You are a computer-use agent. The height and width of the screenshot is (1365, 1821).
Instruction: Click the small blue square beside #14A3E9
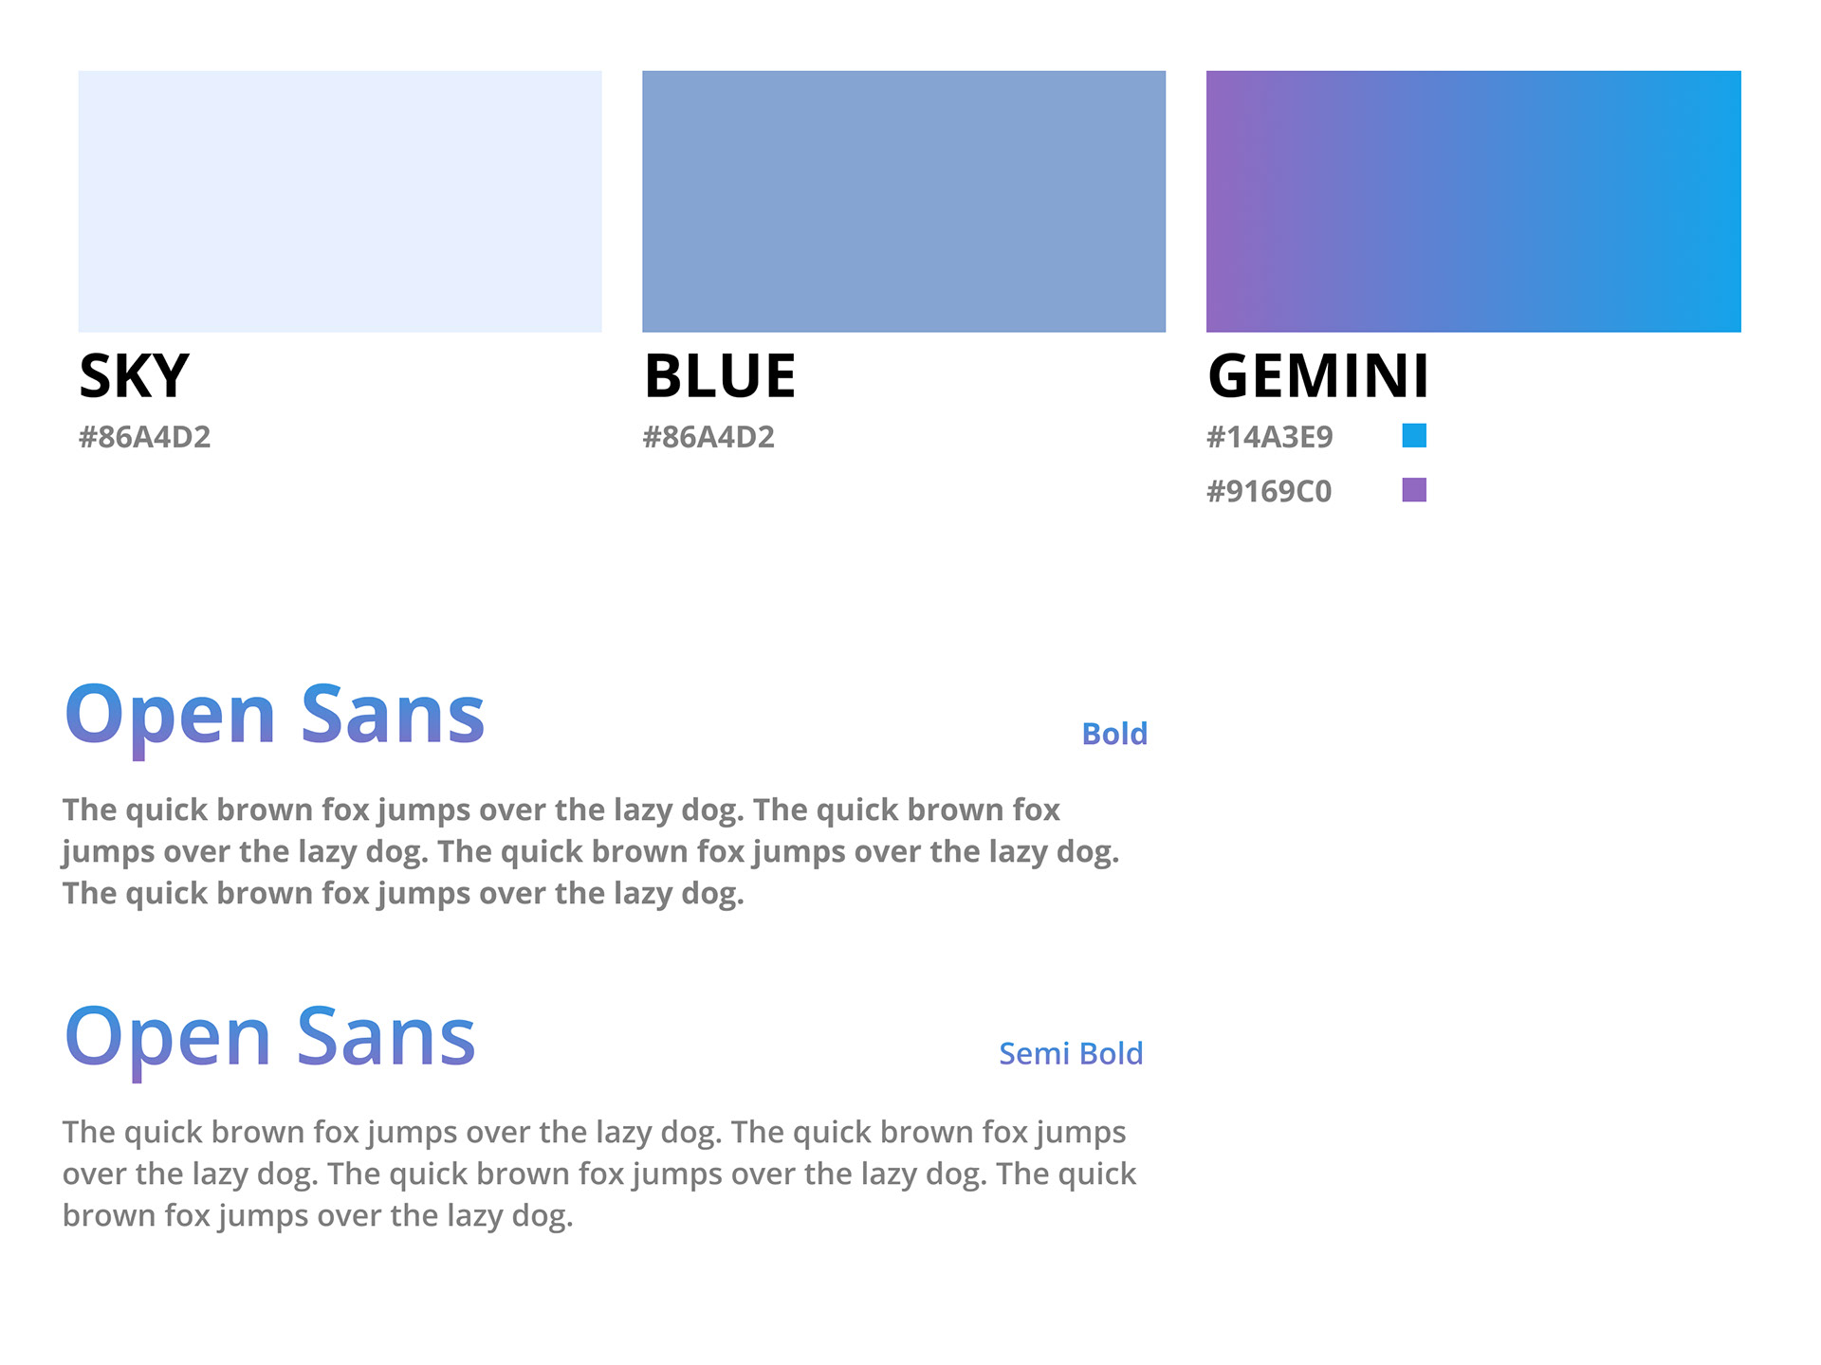[1413, 435]
